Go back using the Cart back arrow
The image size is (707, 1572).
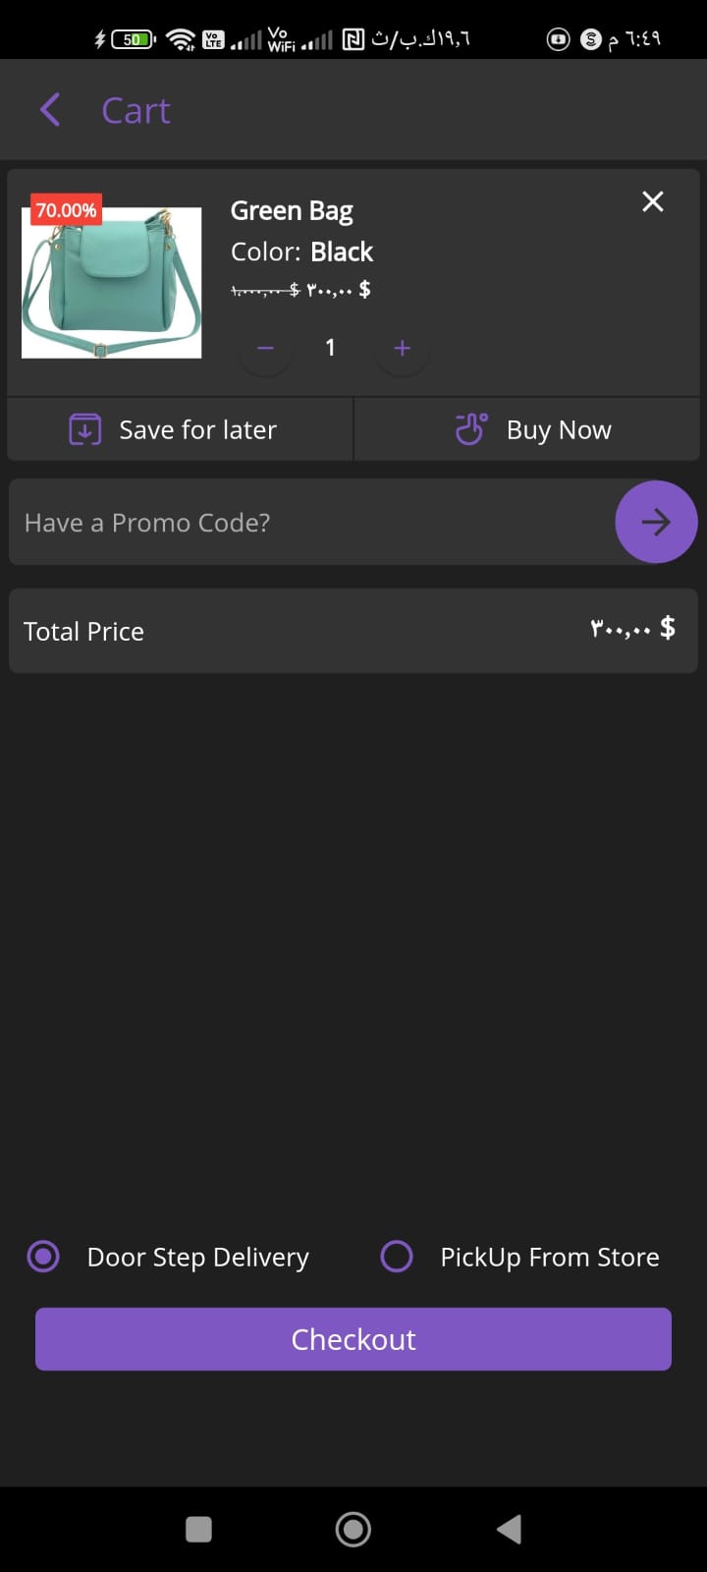(x=51, y=110)
